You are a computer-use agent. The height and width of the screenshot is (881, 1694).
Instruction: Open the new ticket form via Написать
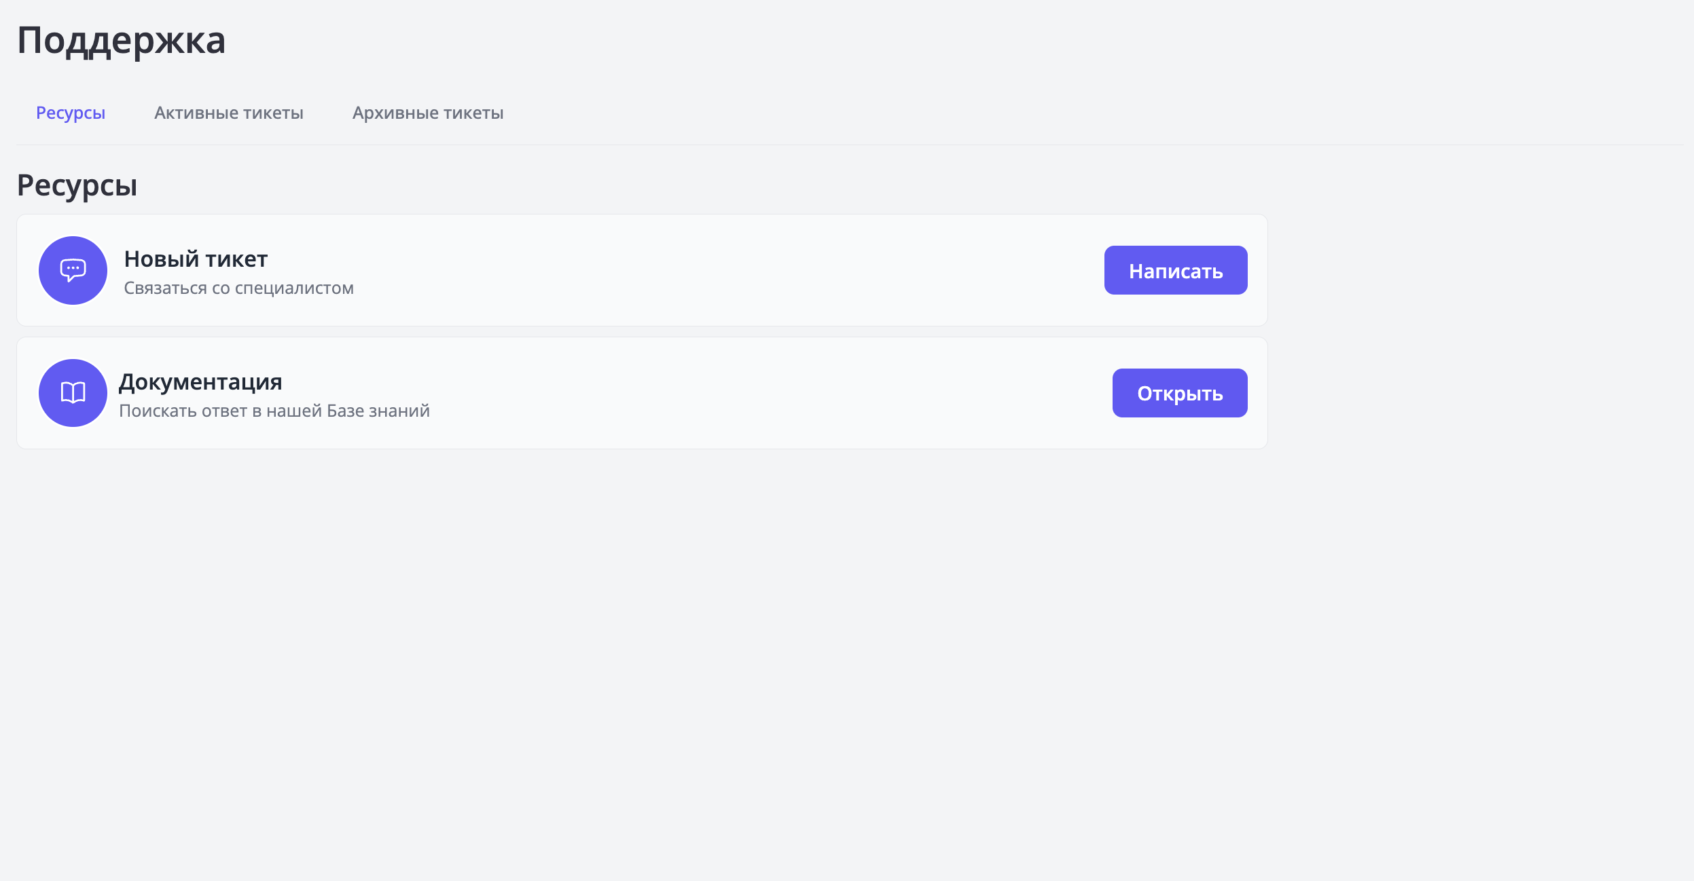pyautogui.click(x=1175, y=269)
